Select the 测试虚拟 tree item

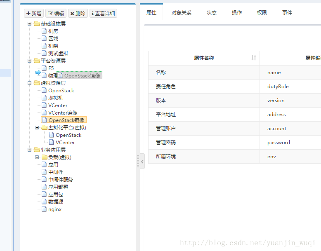[58, 54]
